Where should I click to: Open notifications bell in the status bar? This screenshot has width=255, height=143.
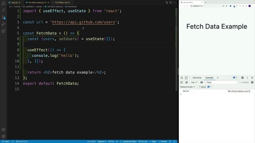[x=175, y=141]
